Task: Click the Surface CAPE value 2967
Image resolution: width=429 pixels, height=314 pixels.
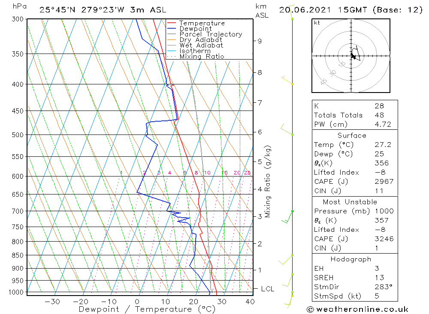Action: pos(384,182)
